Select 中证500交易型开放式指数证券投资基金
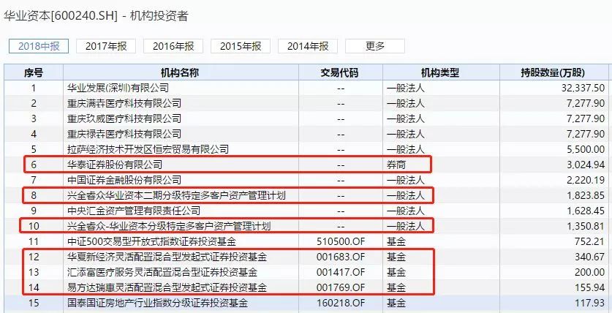Viewport: 612px width, 313px height. tap(151, 241)
